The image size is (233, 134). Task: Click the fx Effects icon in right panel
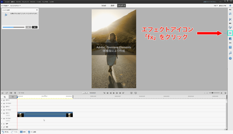coord(230,33)
